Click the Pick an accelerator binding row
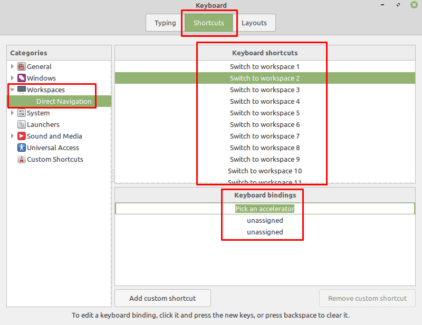Screen dimensions: 422x325 (265, 209)
